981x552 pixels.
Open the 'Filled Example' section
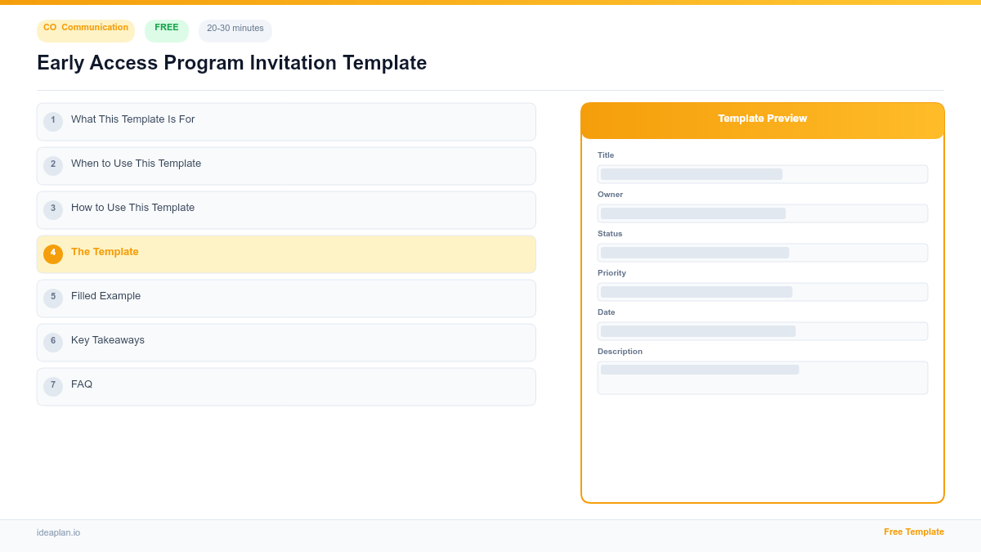[x=286, y=298]
